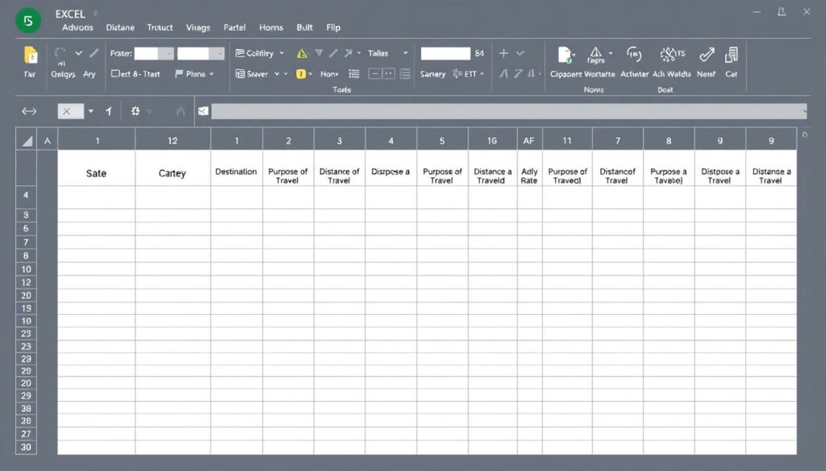The image size is (826, 471).
Task: Select row header 30
Action: coord(27,448)
